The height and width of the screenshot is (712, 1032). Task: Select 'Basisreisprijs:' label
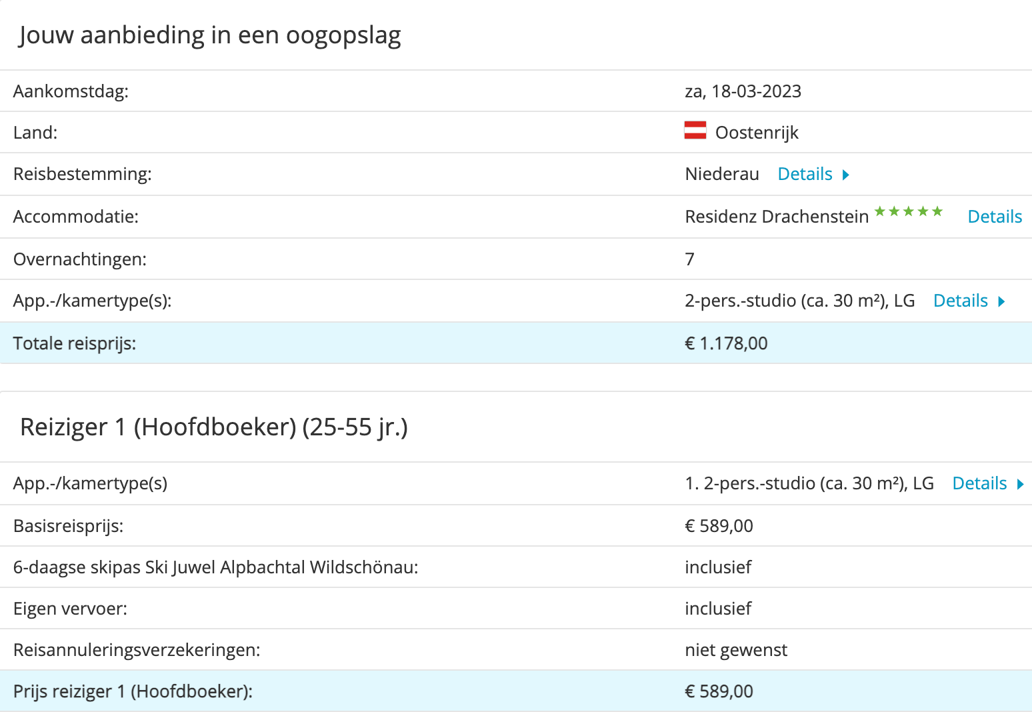tap(69, 526)
